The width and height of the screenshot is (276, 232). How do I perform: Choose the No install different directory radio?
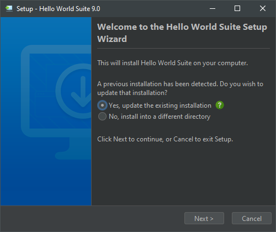pos(102,117)
